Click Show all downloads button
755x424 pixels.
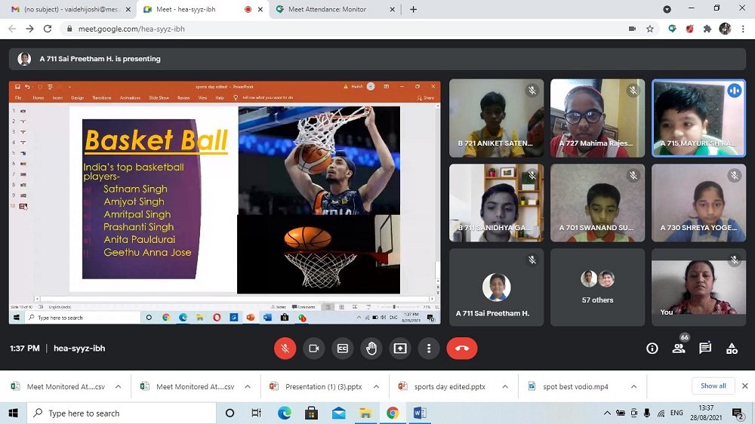tap(713, 386)
